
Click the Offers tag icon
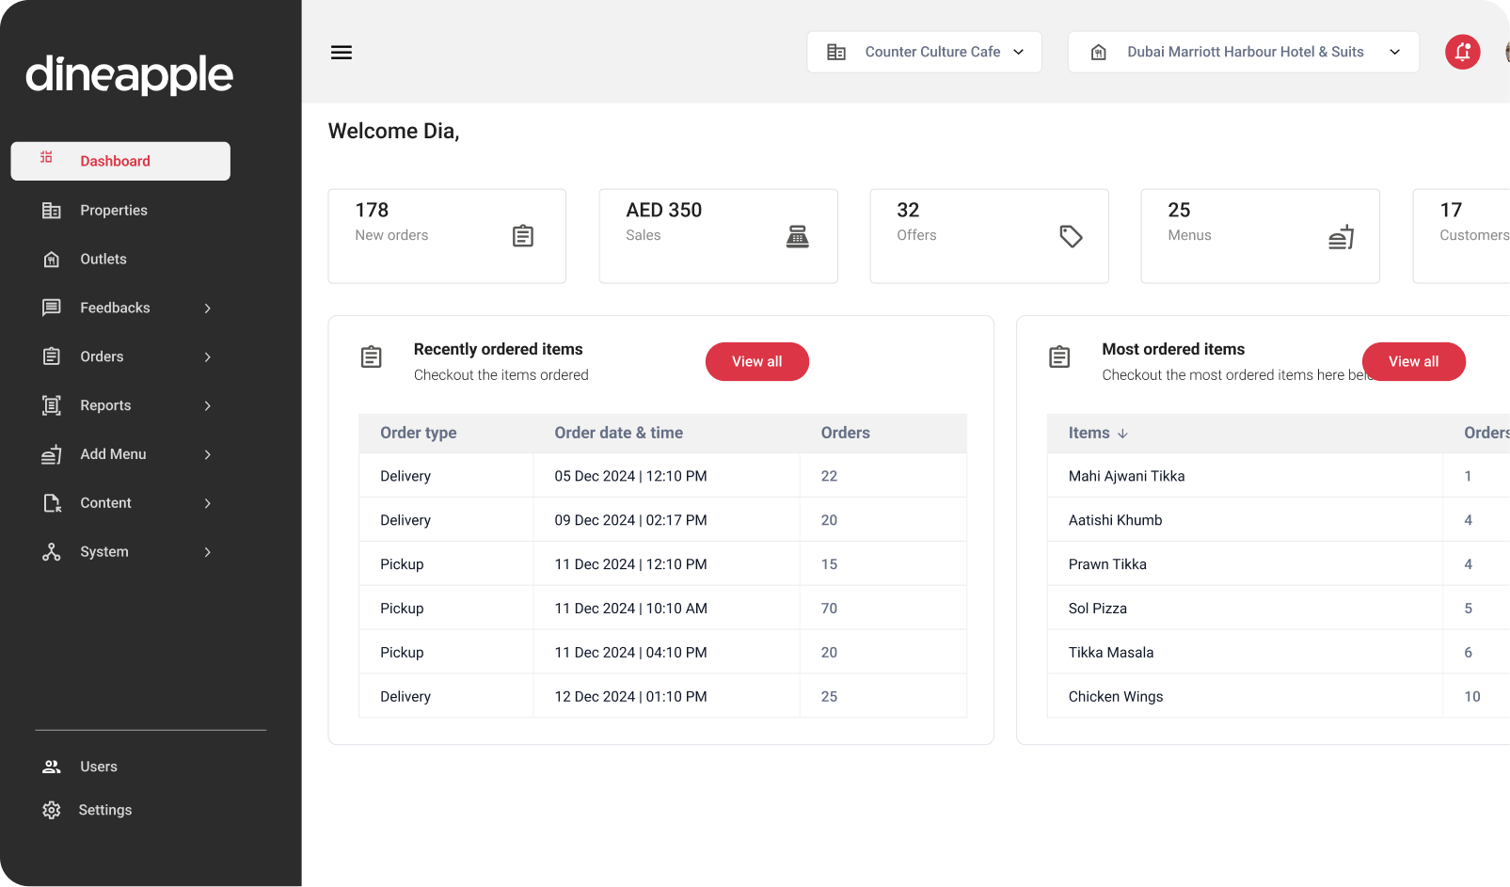[x=1071, y=236]
